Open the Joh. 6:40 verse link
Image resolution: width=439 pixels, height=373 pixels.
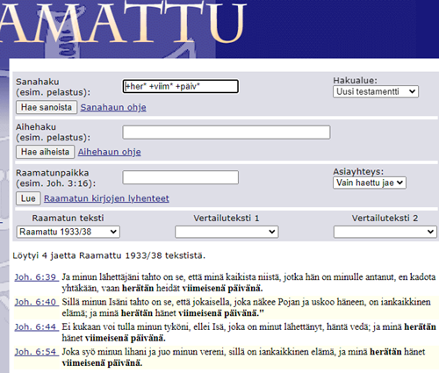(x=37, y=302)
